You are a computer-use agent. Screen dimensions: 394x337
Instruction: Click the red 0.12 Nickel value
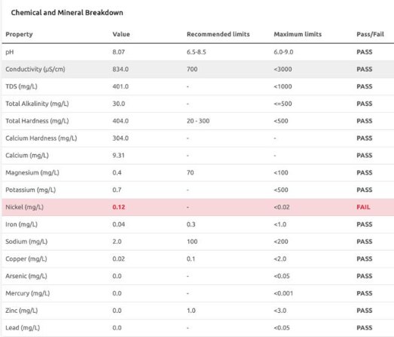pos(118,207)
